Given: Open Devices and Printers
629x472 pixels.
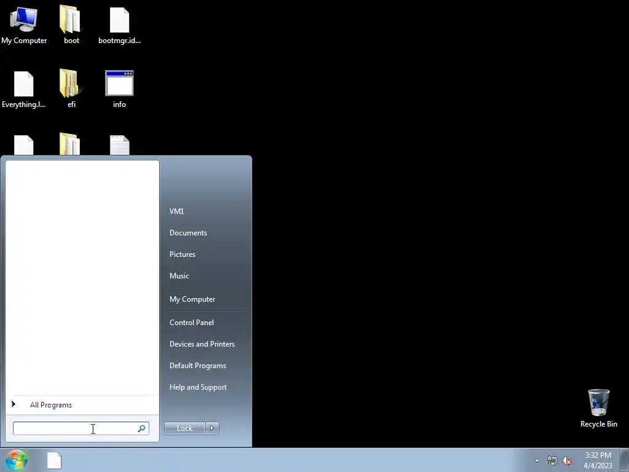Looking at the screenshot, I should point(201,344).
